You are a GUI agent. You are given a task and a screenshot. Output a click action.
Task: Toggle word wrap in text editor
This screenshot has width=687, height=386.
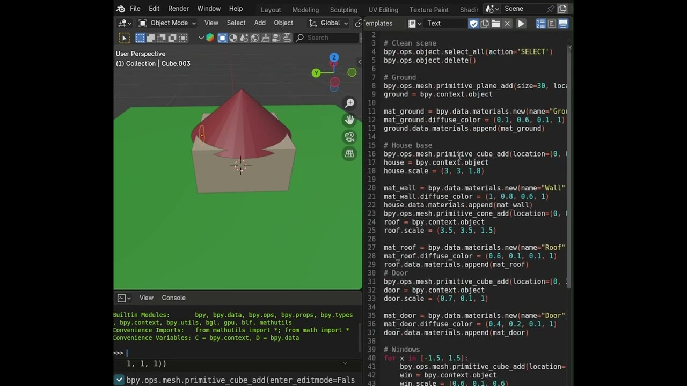click(x=552, y=24)
